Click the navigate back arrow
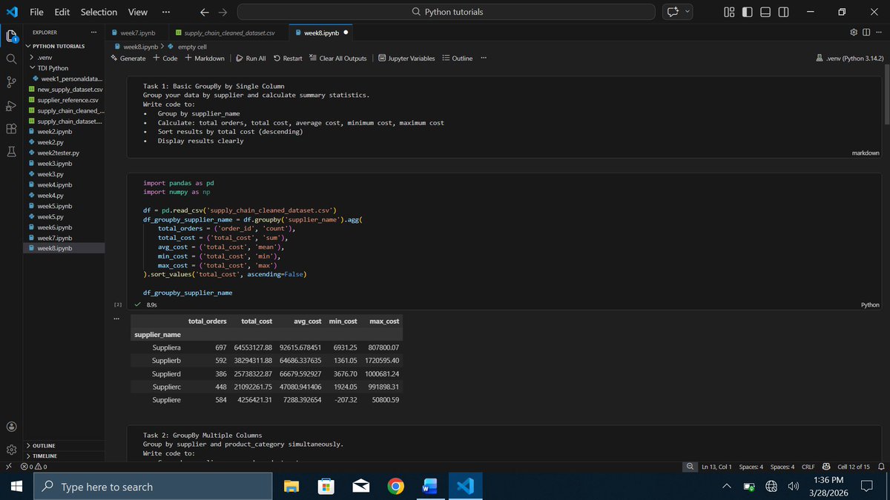Image resolution: width=890 pixels, height=500 pixels. click(x=205, y=12)
